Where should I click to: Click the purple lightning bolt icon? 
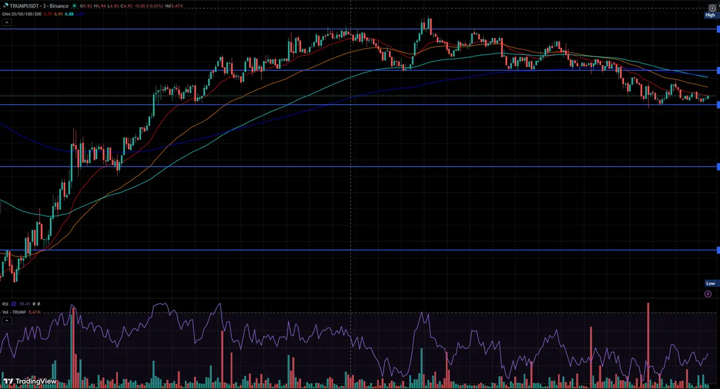click(708, 294)
